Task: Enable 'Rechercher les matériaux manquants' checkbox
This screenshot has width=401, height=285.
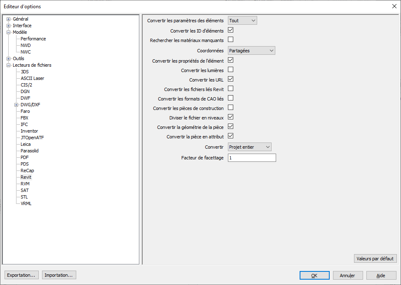Action: point(231,40)
